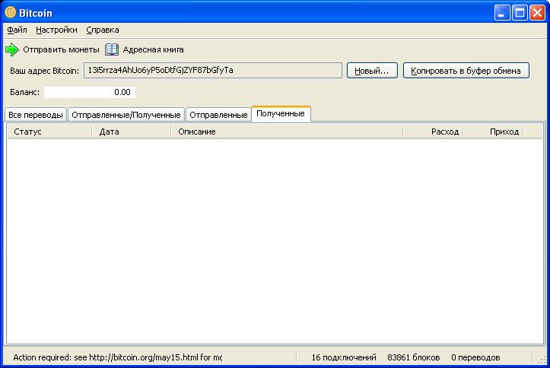
Task: Click the Адресная книга label
Action: [153, 49]
